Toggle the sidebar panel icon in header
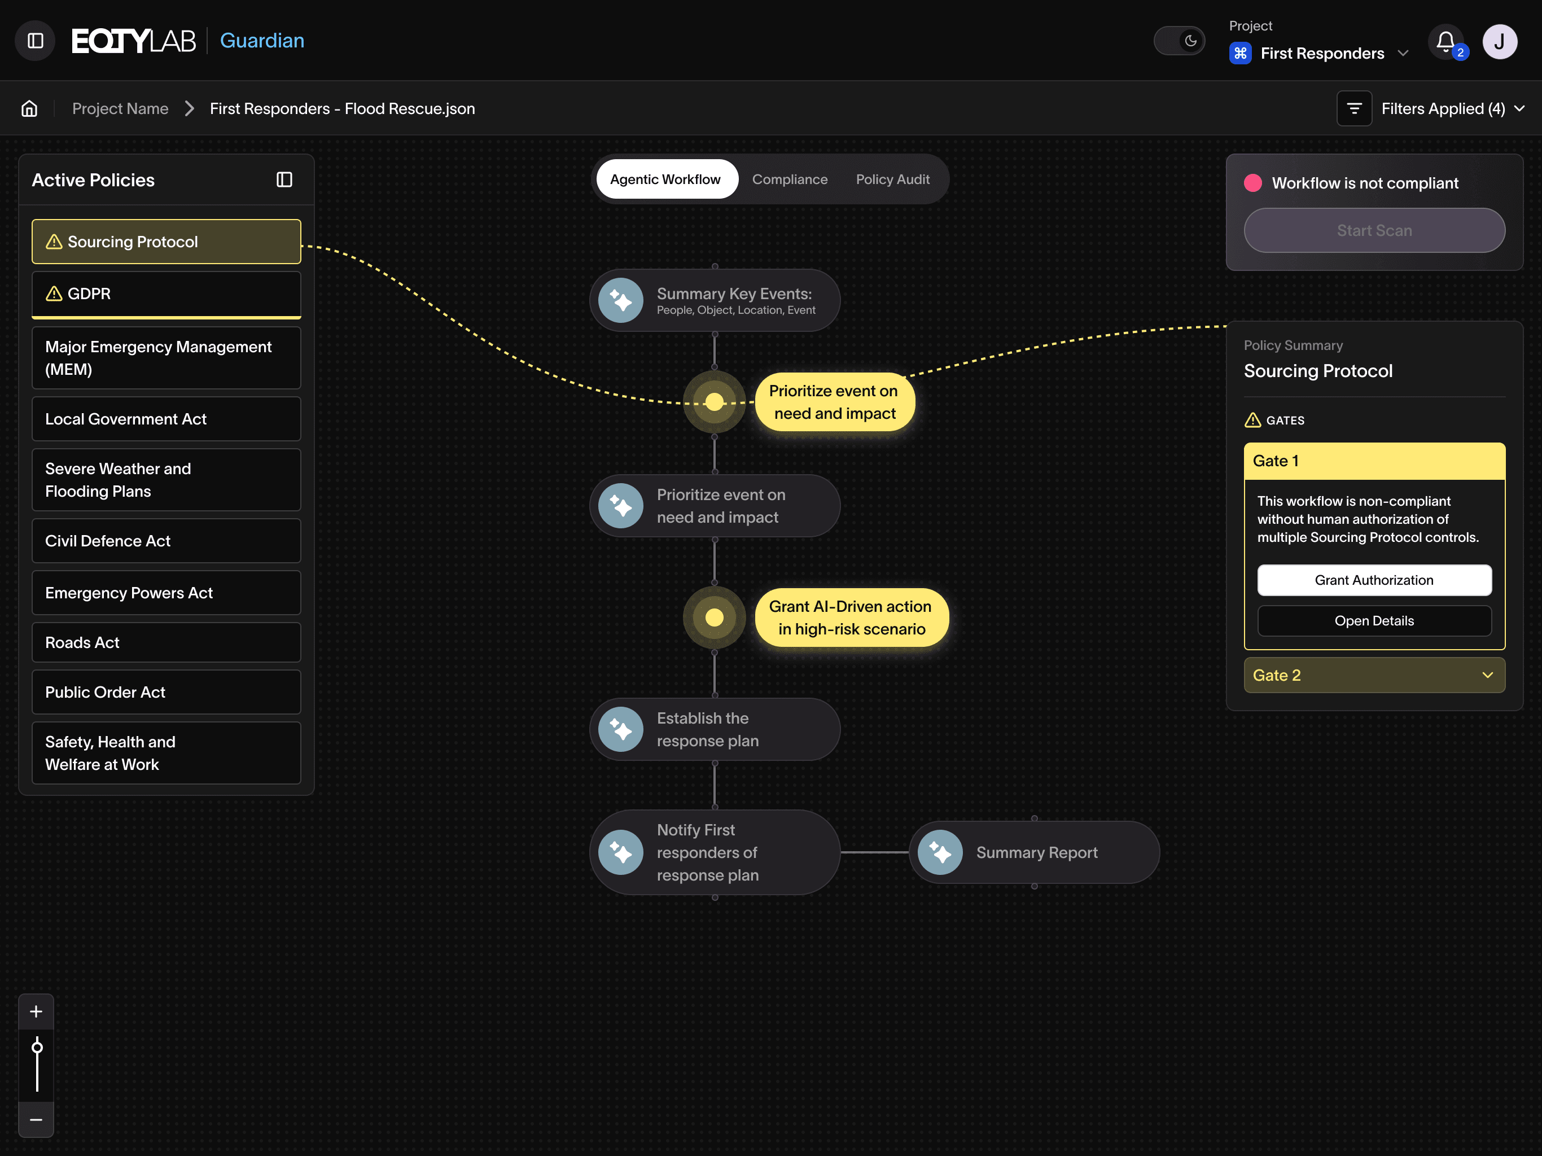The width and height of the screenshot is (1542, 1156). (35, 41)
